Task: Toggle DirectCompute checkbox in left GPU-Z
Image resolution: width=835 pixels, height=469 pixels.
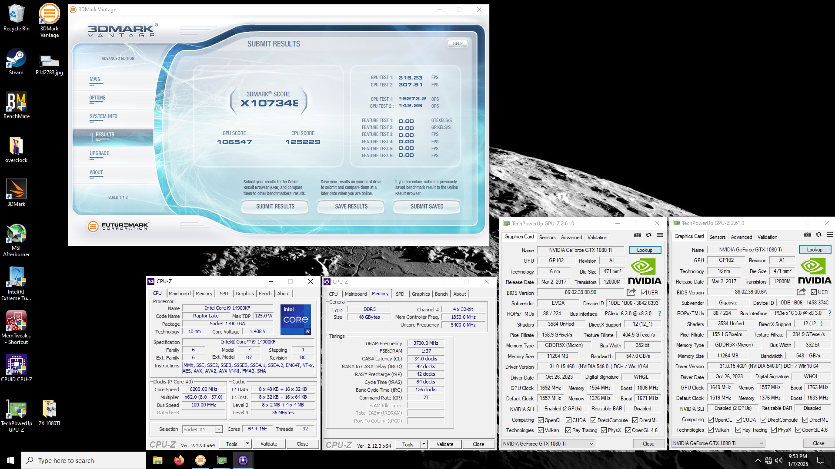Action: (593, 420)
